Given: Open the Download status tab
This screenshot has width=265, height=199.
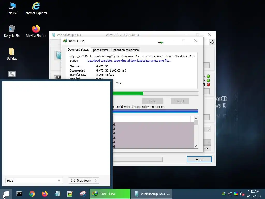Looking at the screenshot, I should tap(78, 49).
